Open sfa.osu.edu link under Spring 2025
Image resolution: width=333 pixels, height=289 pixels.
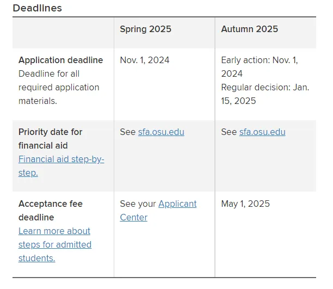click(x=161, y=132)
